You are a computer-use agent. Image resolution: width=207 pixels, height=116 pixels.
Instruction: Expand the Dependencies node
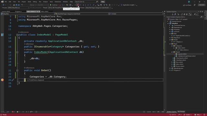[169, 27]
